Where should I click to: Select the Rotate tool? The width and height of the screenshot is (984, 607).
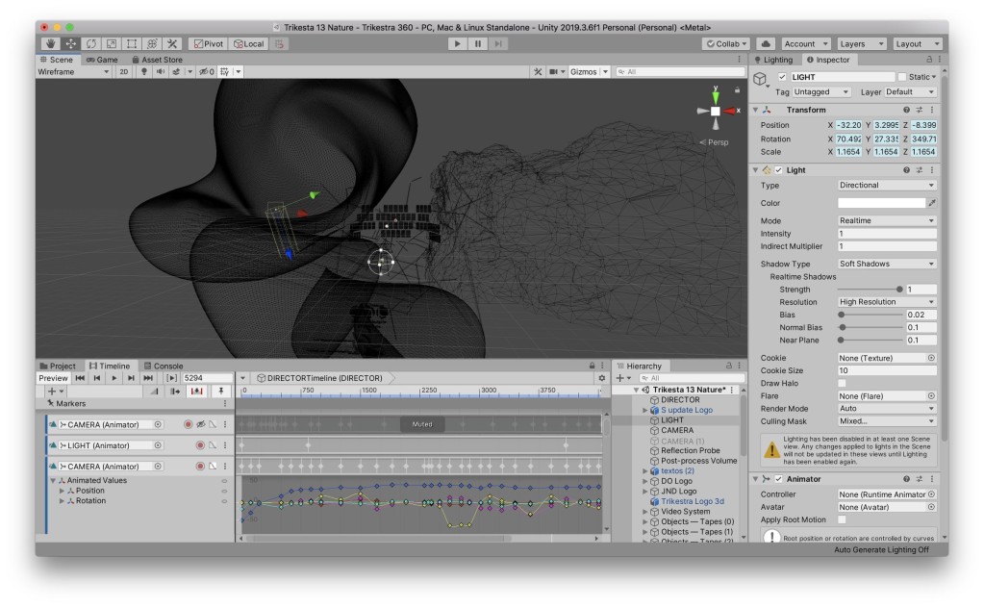click(x=91, y=43)
